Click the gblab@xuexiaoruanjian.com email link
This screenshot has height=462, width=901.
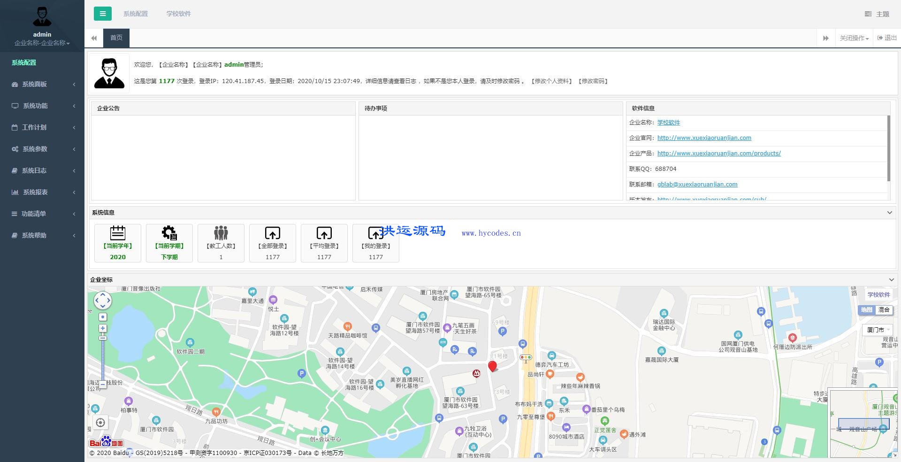click(697, 185)
